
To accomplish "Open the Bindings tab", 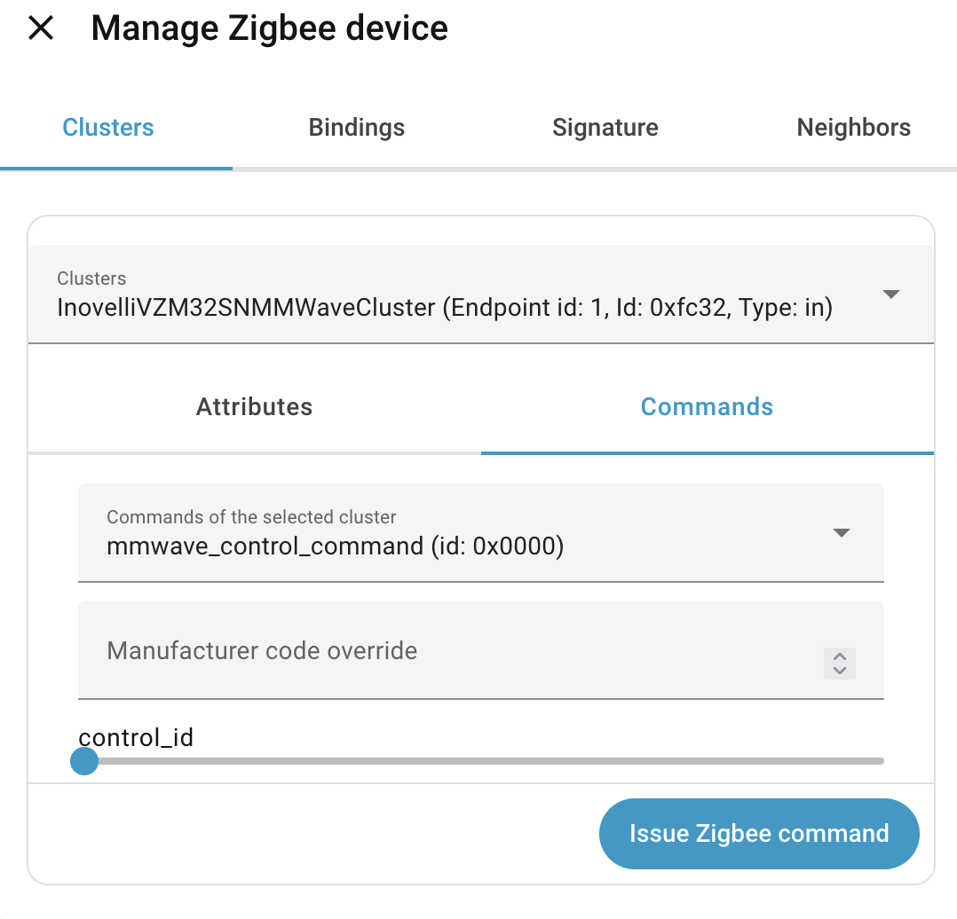I will pyautogui.click(x=357, y=128).
